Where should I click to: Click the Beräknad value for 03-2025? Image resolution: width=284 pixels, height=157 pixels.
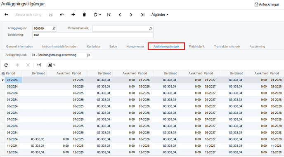coord(104,93)
